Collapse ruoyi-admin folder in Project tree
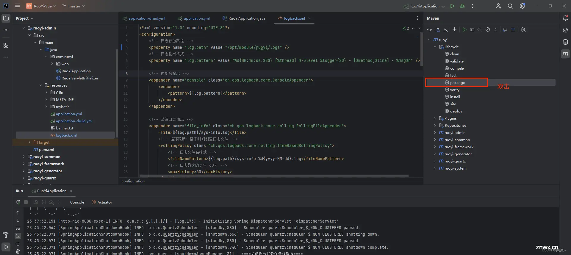 24,28
